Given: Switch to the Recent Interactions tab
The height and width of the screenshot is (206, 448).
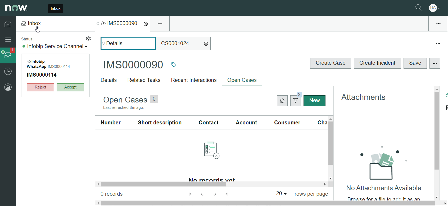Looking at the screenshot, I should click(194, 80).
